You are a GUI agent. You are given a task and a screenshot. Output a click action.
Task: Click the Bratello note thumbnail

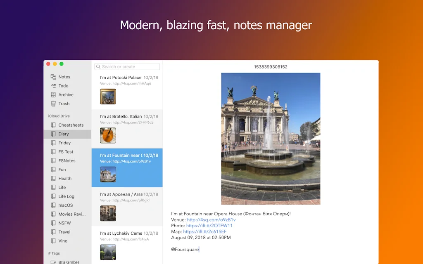(108, 135)
